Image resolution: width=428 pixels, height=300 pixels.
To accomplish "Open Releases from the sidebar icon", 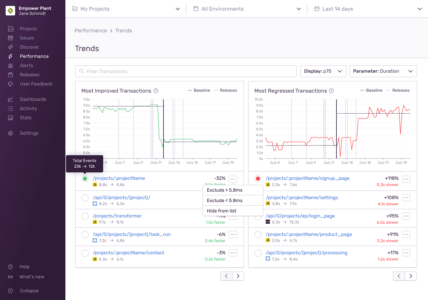I will [x=10, y=74].
